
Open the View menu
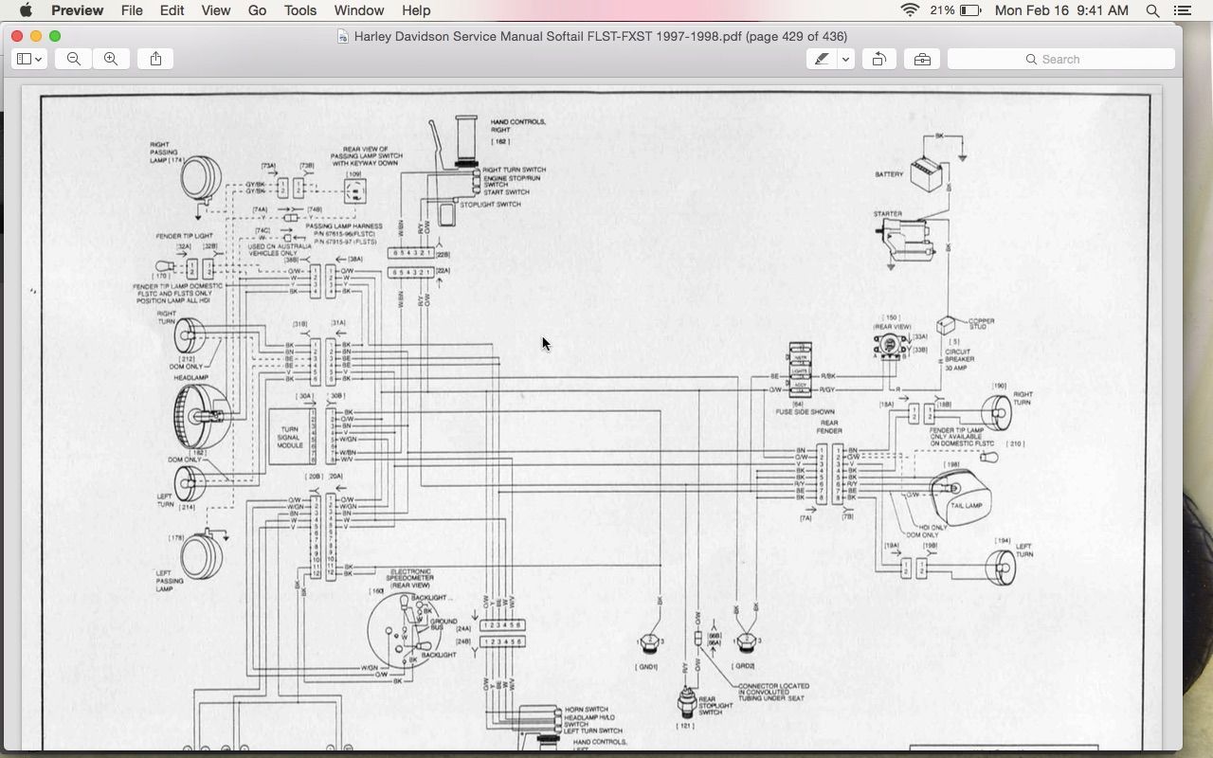(215, 10)
